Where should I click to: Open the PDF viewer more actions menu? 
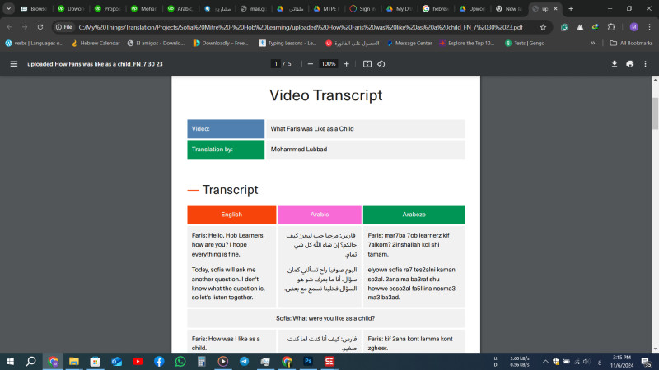point(647,63)
